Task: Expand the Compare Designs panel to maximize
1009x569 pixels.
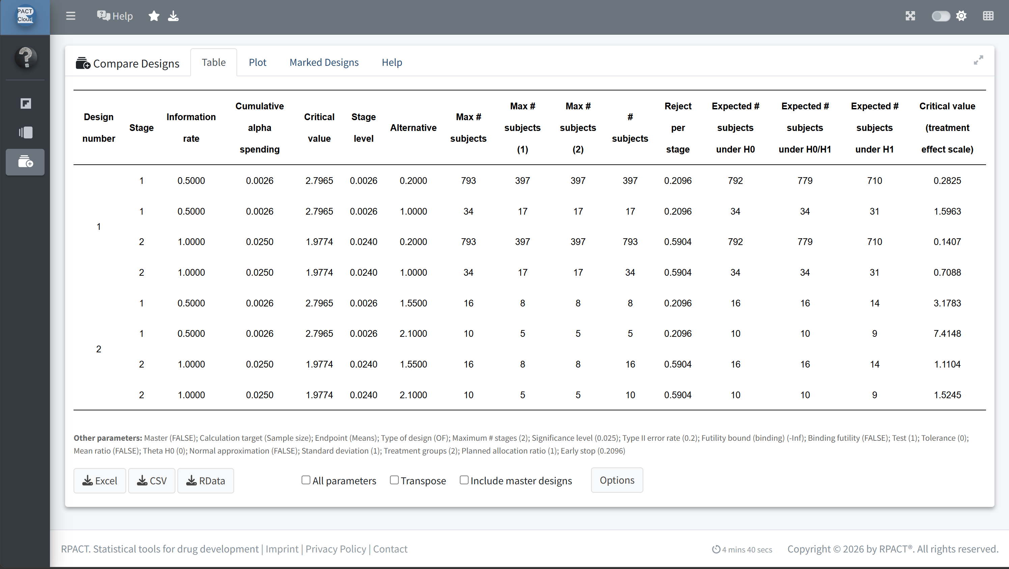Action: point(978,60)
